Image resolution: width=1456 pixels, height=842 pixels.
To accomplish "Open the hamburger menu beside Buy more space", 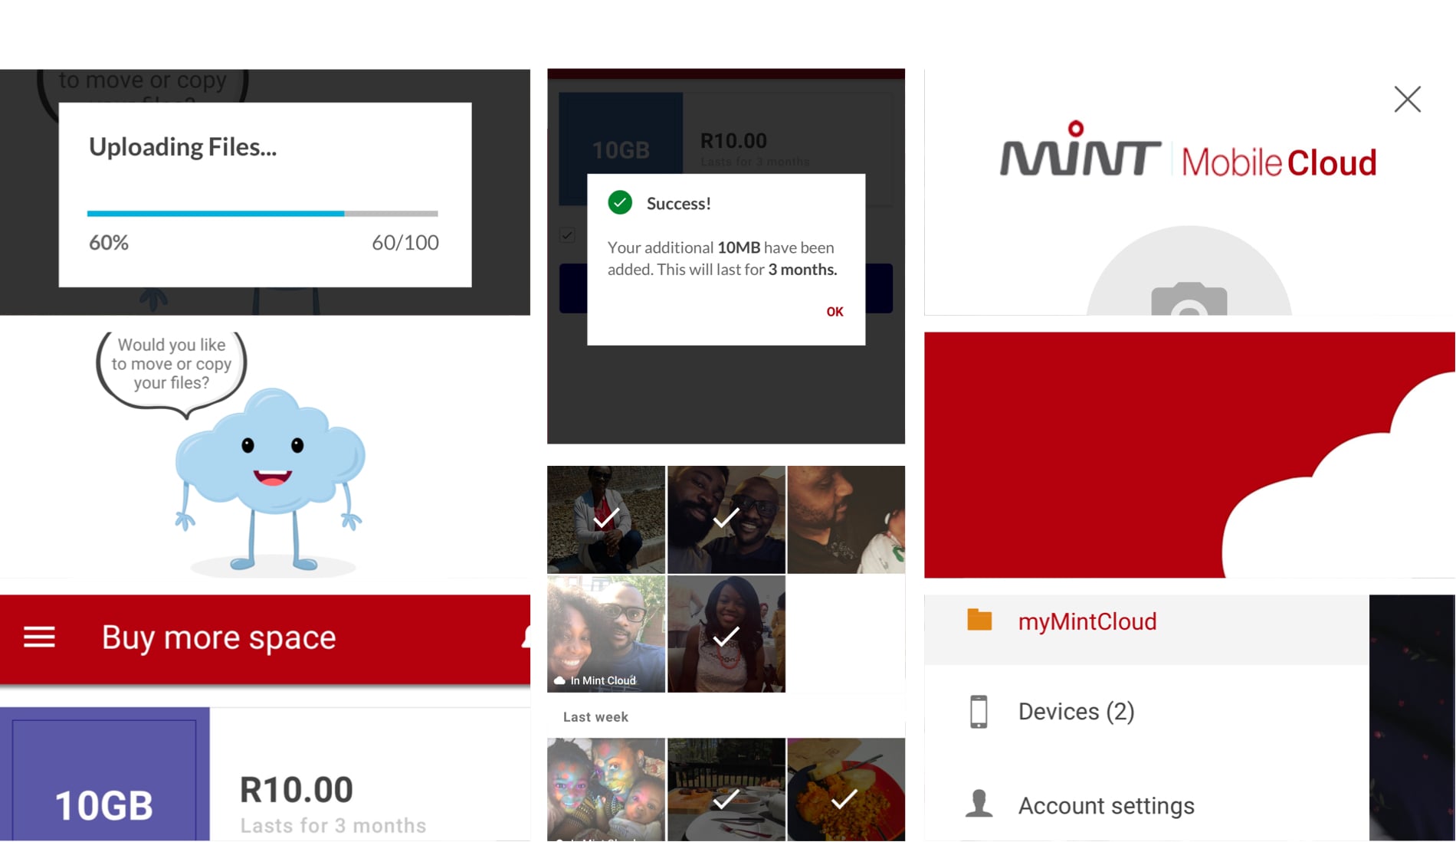I will click(x=39, y=637).
